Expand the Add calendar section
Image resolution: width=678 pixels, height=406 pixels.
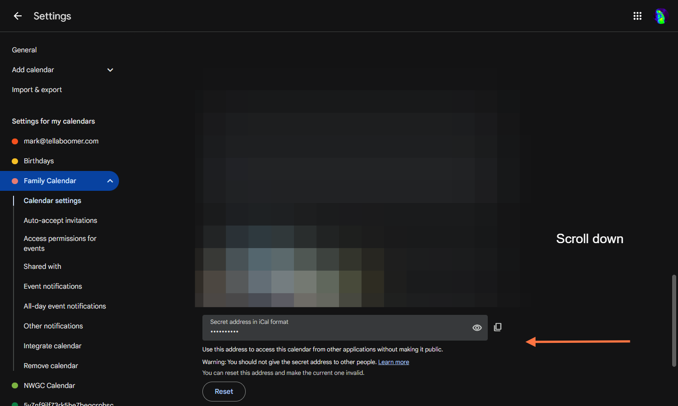[110, 70]
